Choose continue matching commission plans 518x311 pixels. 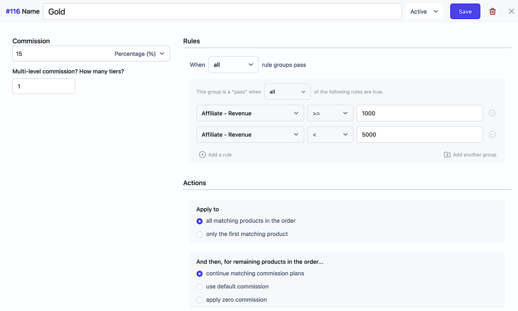tap(199, 274)
